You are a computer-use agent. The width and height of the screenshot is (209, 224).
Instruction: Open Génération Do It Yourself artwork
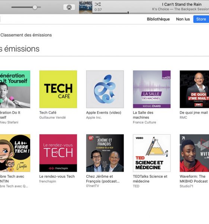point(15,89)
